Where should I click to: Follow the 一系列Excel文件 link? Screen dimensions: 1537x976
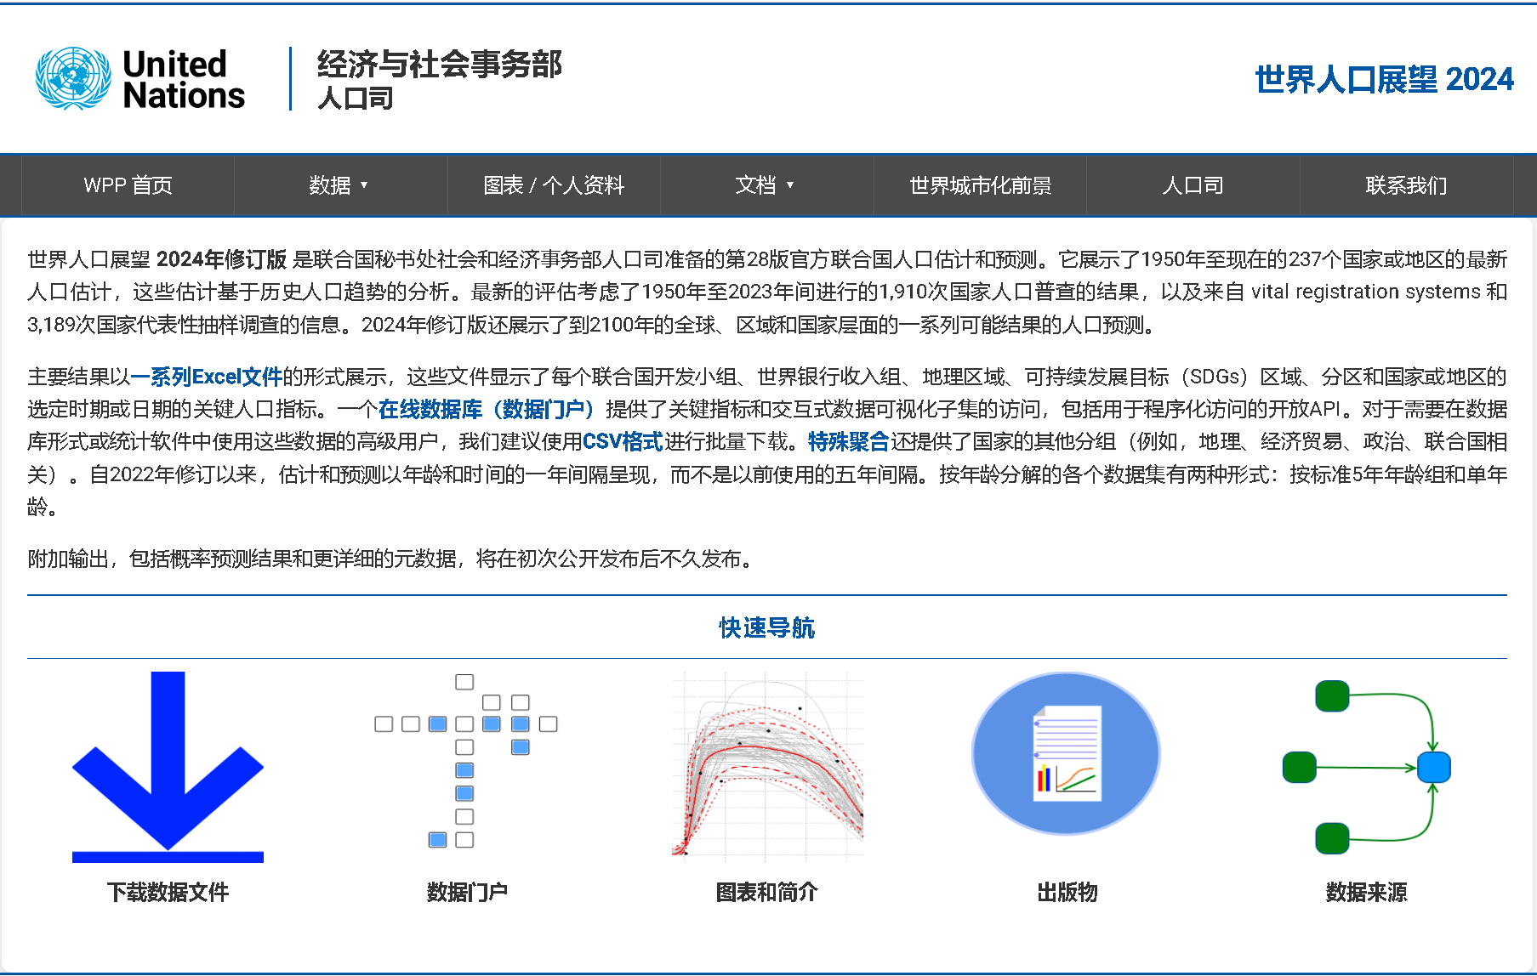(207, 377)
